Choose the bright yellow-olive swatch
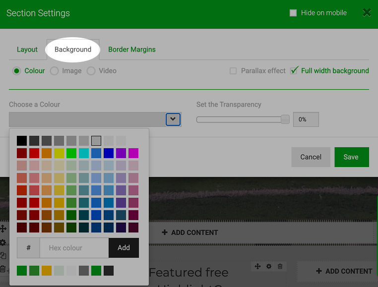378x287 pixels. 59,153
